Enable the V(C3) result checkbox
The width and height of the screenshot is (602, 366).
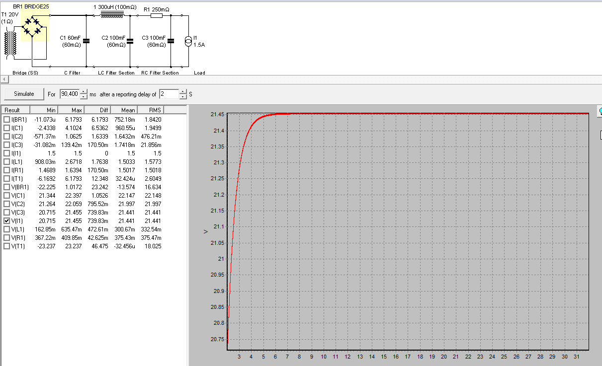(x=6, y=212)
